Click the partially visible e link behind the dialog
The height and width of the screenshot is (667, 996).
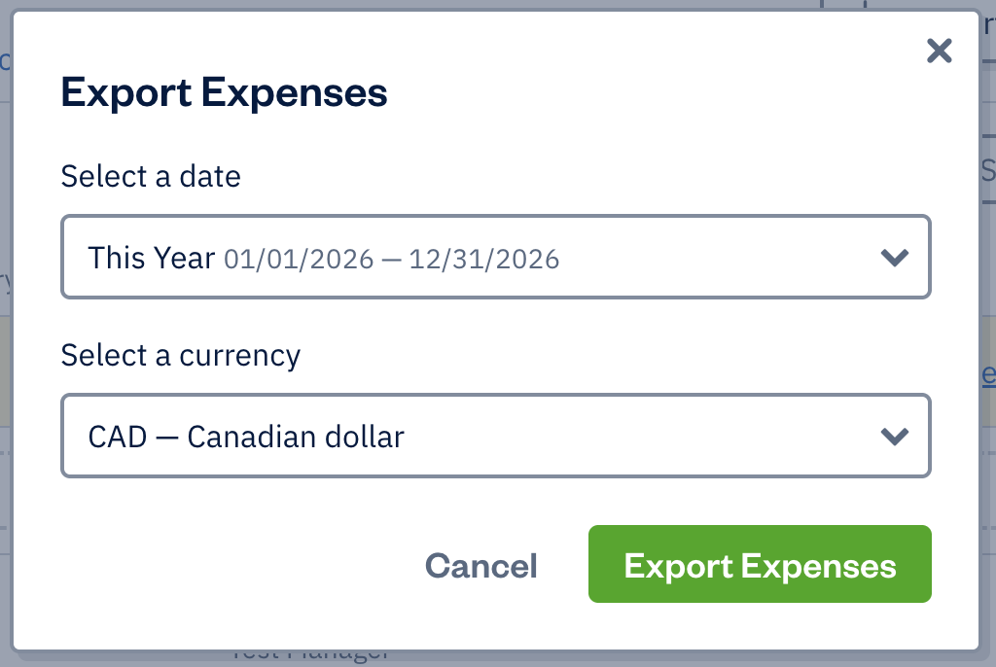pos(988,372)
